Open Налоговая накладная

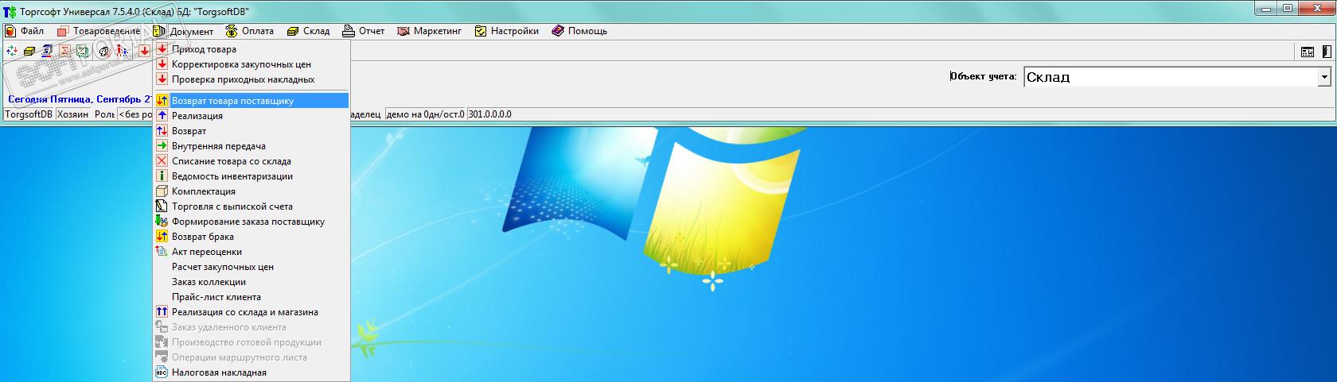[x=251, y=372]
